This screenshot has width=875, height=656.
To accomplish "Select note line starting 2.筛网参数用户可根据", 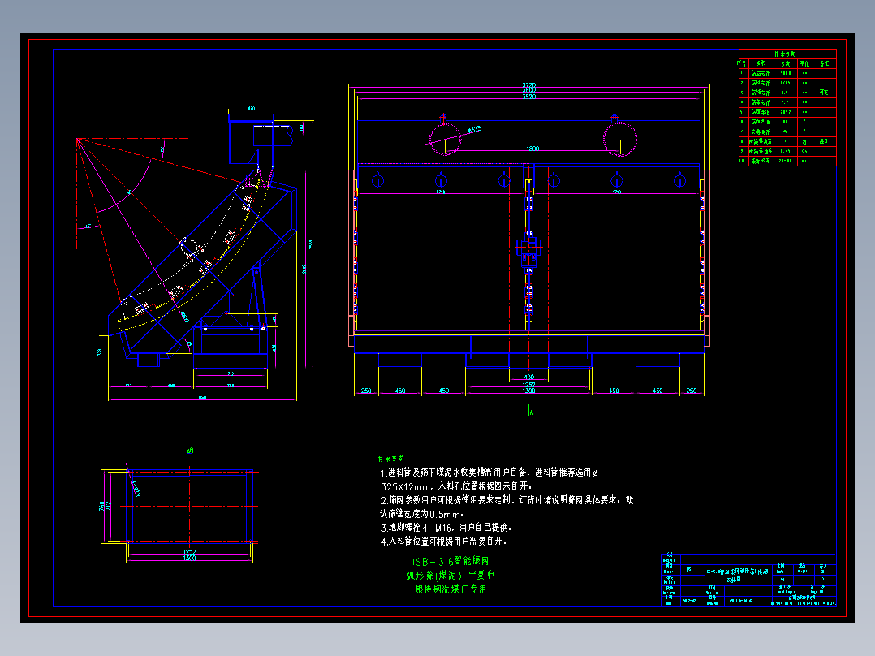I will 506,500.
